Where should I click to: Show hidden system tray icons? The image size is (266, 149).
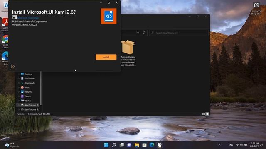point(219,145)
